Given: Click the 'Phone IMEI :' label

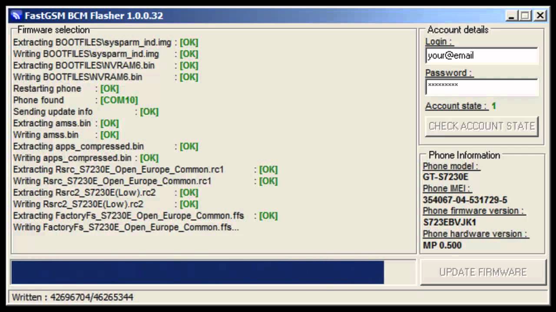Looking at the screenshot, I should pos(447,188).
